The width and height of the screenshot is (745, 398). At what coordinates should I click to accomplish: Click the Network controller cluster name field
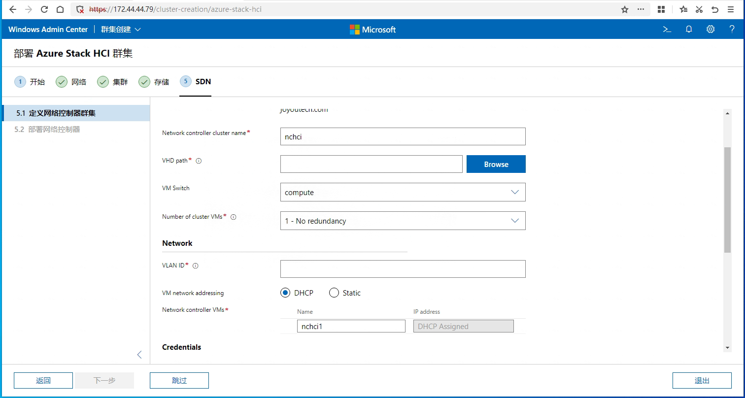pos(403,136)
